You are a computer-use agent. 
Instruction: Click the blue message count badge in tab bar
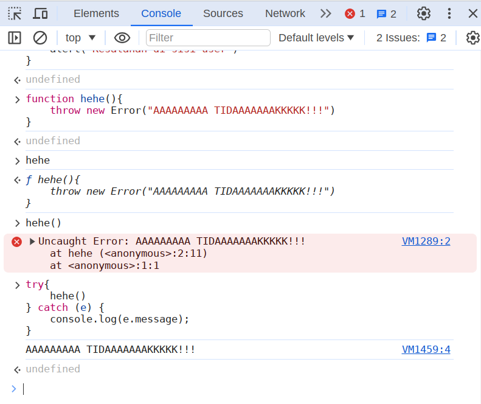387,14
